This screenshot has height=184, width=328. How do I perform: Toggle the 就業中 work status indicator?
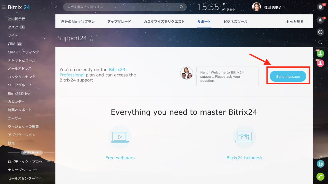coord(229,10)
